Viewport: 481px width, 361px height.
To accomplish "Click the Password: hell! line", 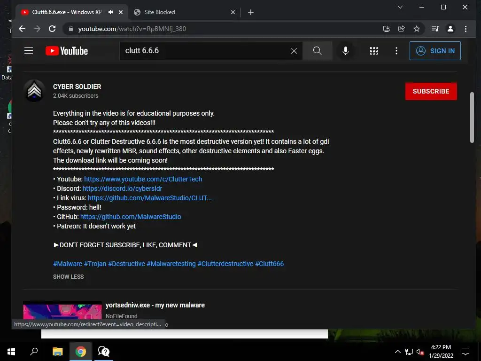I will [77, 207].
